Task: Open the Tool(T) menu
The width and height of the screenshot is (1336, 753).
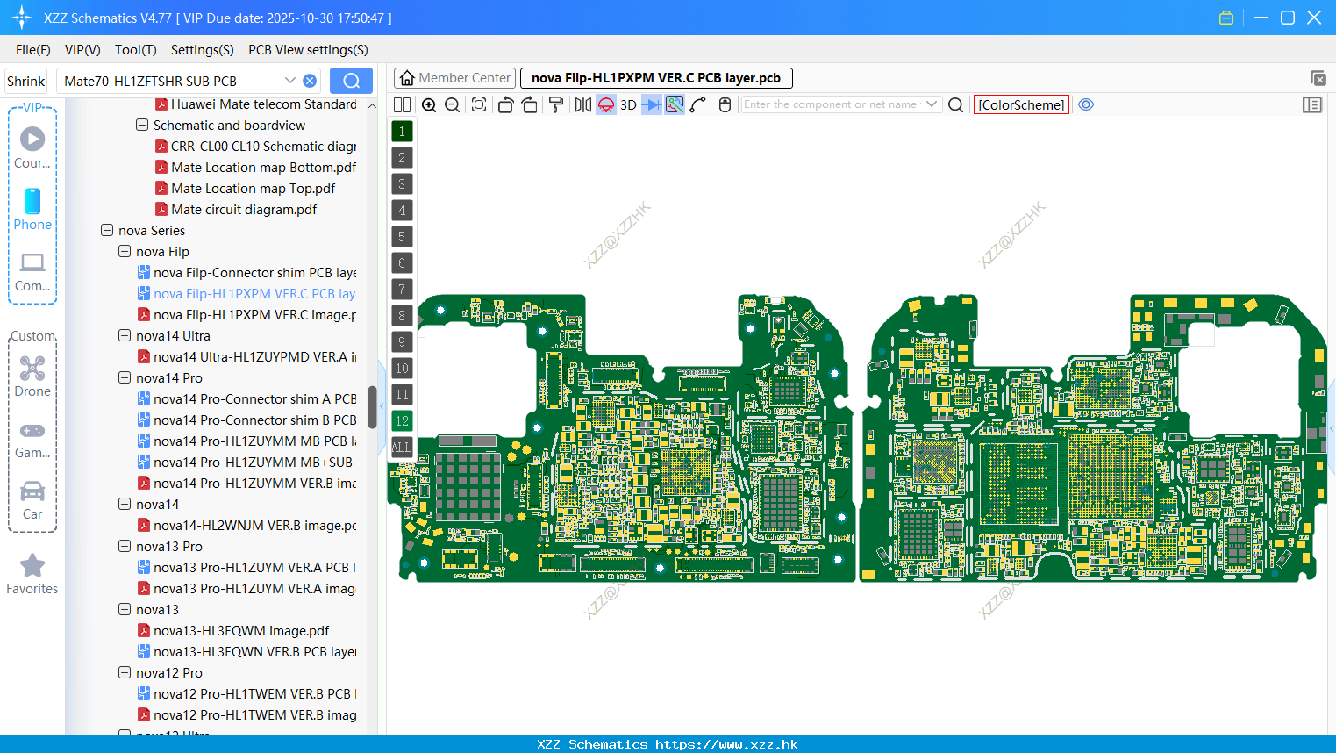Action: (x=136, y=50)
